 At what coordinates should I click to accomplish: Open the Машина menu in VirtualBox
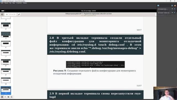click(x=6, y=3)
